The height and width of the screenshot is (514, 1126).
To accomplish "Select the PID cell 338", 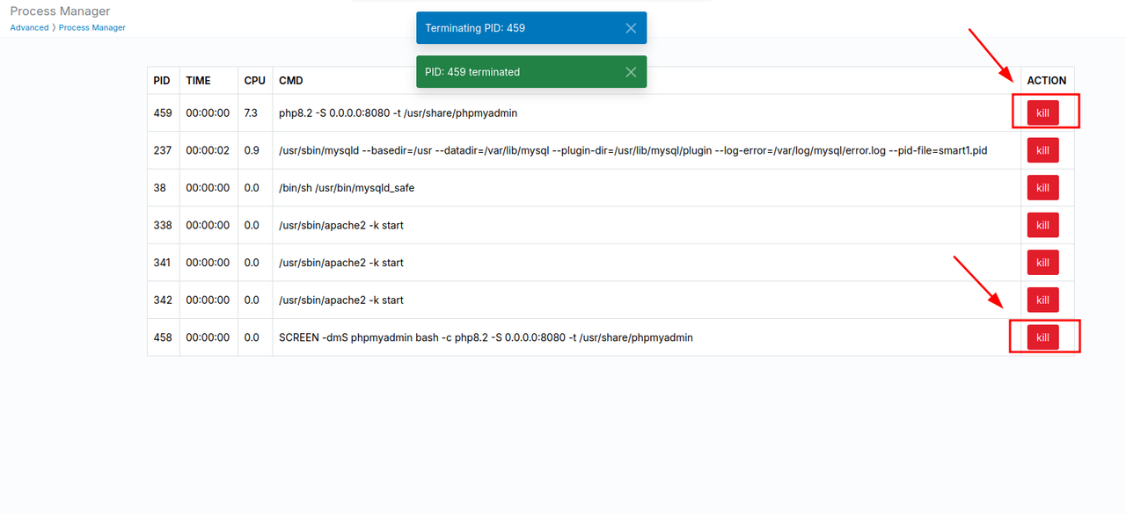I will pyautogui.click(x=163, y=225).
